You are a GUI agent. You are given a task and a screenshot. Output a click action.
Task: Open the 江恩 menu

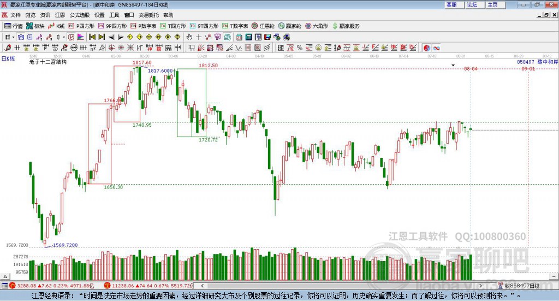(x=60, y=15)
